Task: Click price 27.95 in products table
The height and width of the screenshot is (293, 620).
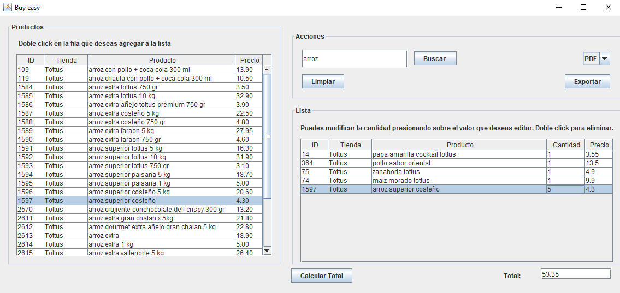Action: (249, 130)
